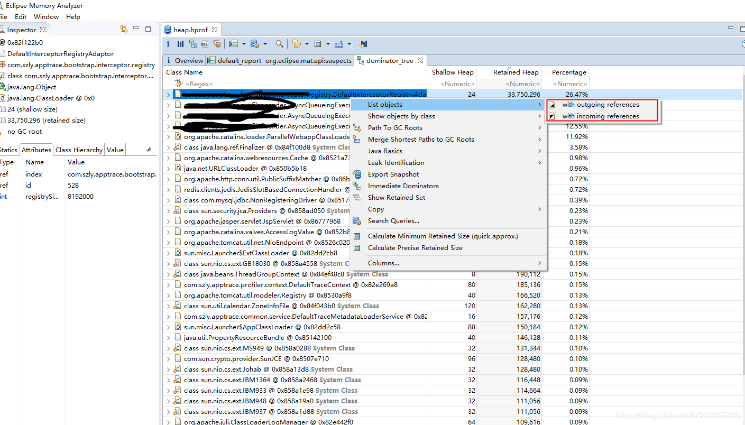This screenshot has height=425, width=745.
Task: Open dropdown arrow next to query browser icon
Action: pos(265,44)
